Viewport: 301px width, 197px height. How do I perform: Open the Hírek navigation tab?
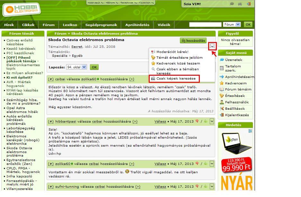pos(9,25)
